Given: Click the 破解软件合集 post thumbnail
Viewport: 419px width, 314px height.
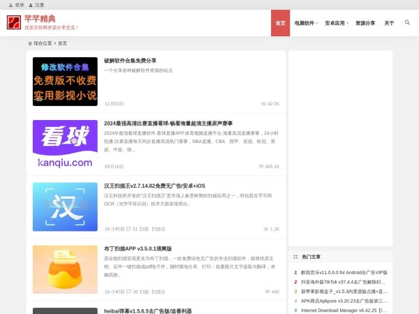Looking at the screenshot, I should pyautogui.click(x=65, y=82).
